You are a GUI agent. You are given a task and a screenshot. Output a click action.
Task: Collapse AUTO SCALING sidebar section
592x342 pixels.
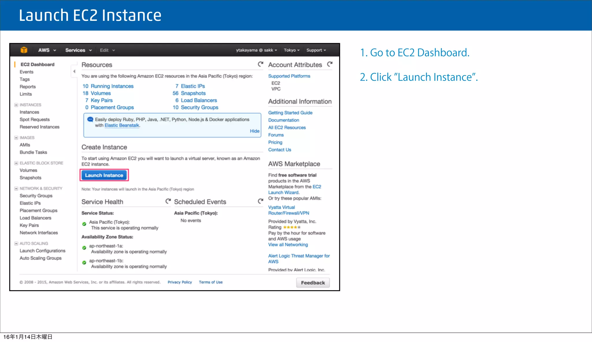16,244
